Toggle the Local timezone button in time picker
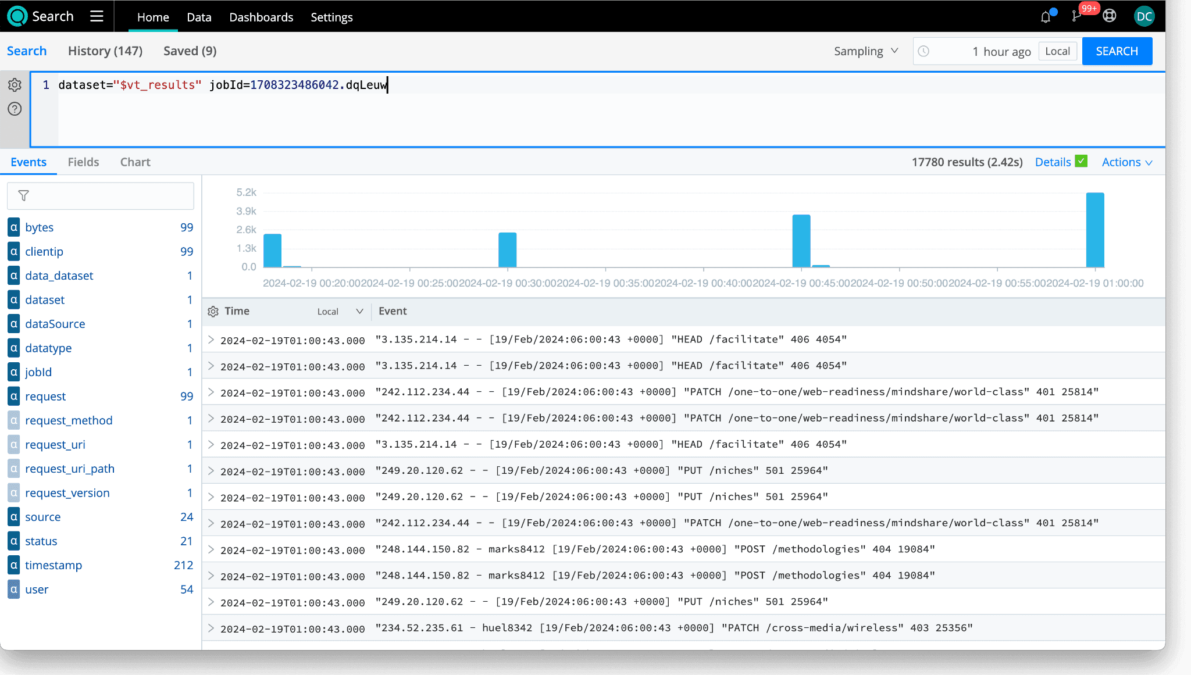This screenshot has height=675, width=1191. [1057, 51]
